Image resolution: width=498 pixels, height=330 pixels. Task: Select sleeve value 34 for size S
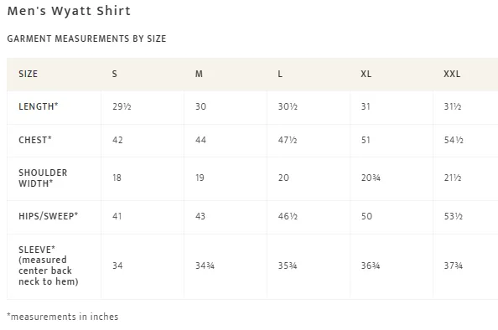click(117, 266)
